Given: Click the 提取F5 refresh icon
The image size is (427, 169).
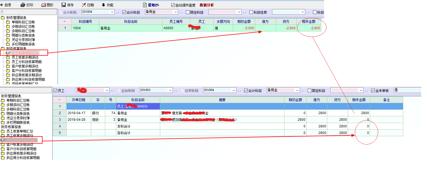Looking at the screenshot, I should pyautogui.click(x=145, y=5).
